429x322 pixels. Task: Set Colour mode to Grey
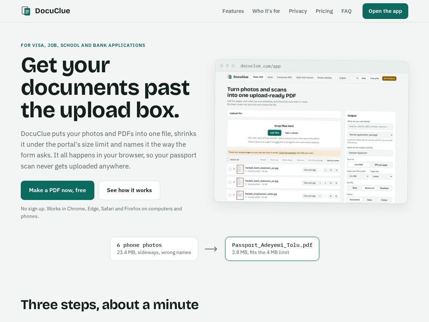(x=369, y=200)
